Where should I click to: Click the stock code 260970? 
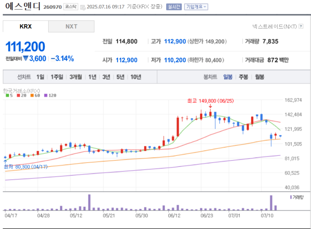click(x=53, y=7)
